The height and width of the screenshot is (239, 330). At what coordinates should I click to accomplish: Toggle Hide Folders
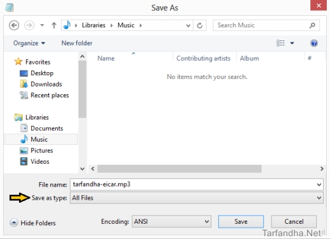33,223
